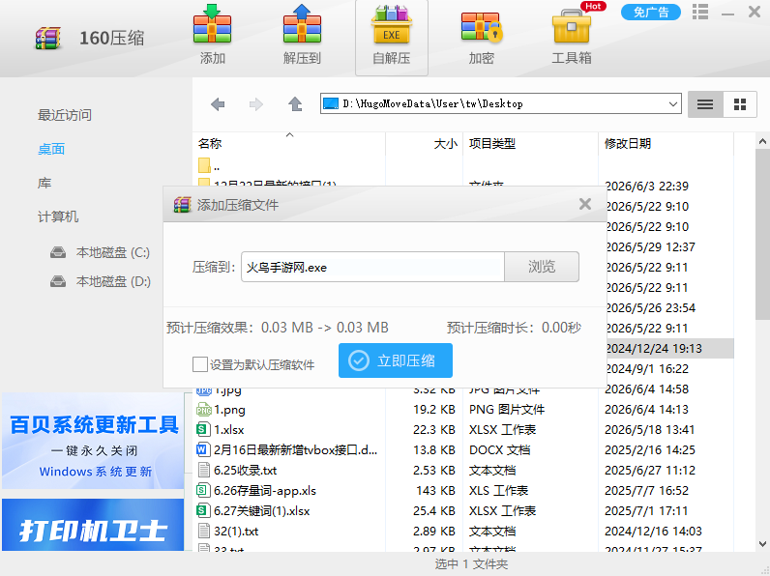Image resolution: width=770 pixels, height=576 pixels.
Task: Click the scrollbar up arrow
Action: (762, 141)
